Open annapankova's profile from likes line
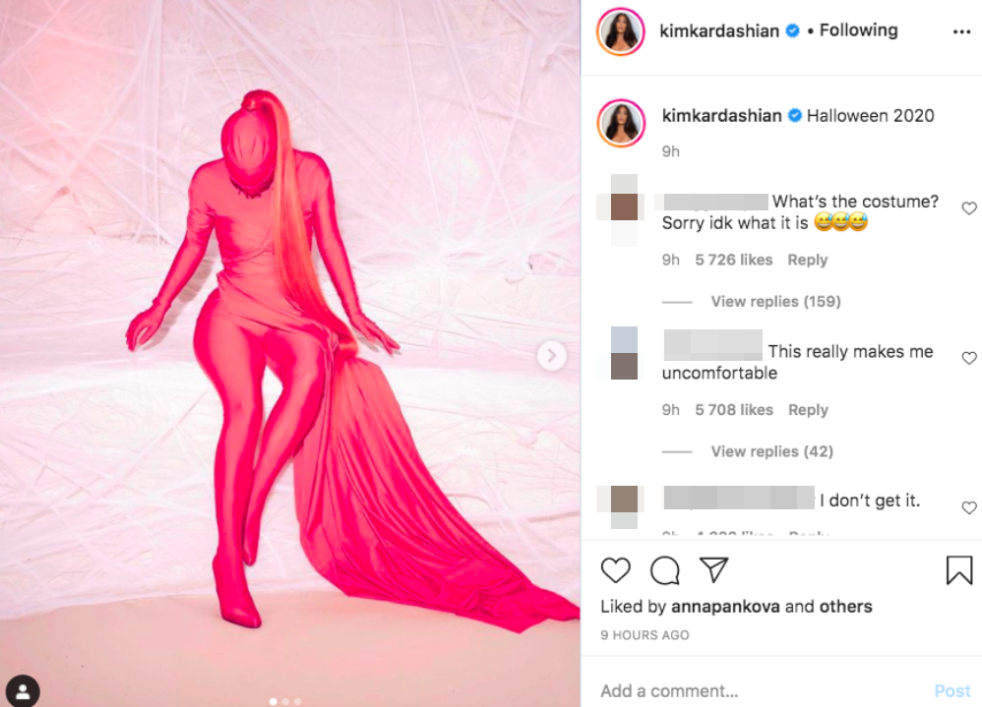This screenshot has width=982, height=707. [x=725, y=607]
